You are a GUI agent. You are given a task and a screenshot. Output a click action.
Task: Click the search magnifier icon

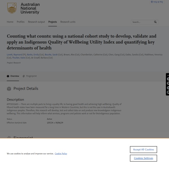coord(155,22)
